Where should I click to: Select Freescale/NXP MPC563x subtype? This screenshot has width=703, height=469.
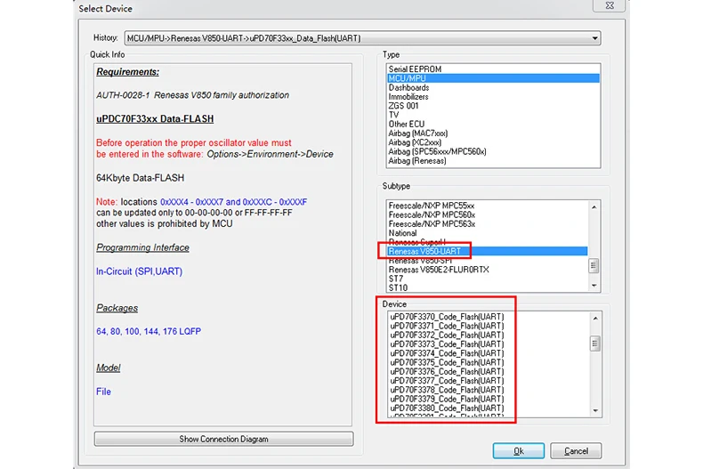click(488, 223)
